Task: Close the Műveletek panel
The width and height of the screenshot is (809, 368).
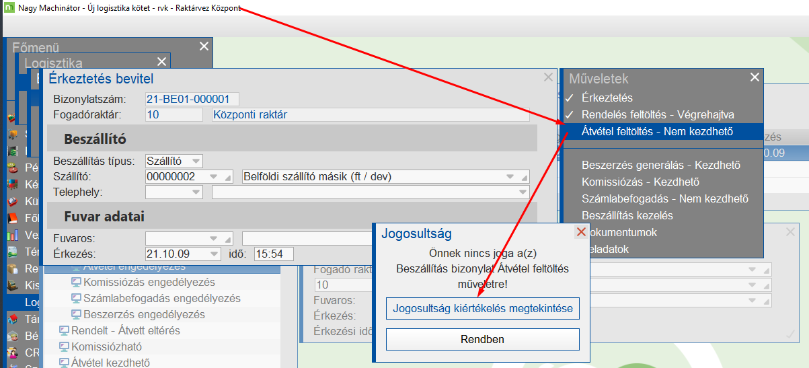Action: (755, 77)
